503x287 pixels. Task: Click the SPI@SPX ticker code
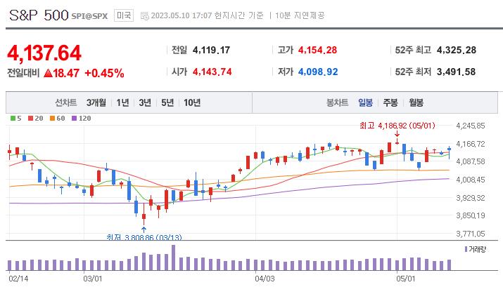coord(89,16)
